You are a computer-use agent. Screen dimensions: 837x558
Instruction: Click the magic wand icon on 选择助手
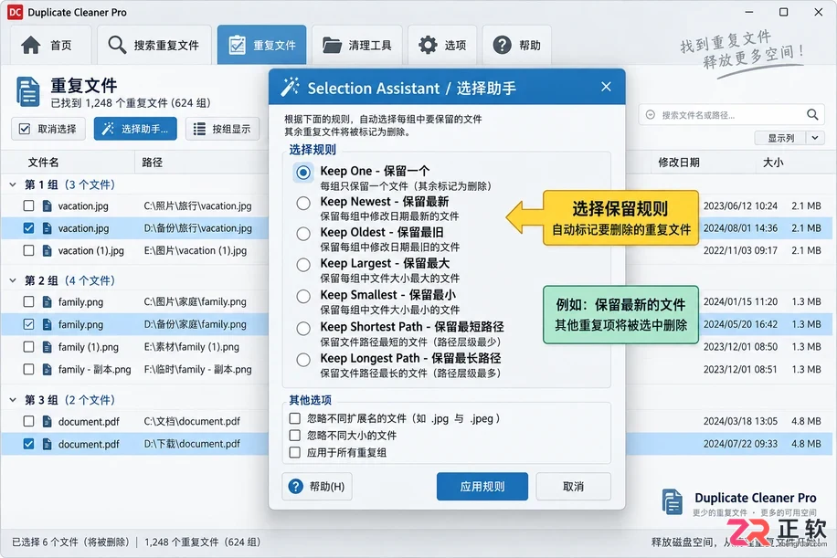[108, 129]
